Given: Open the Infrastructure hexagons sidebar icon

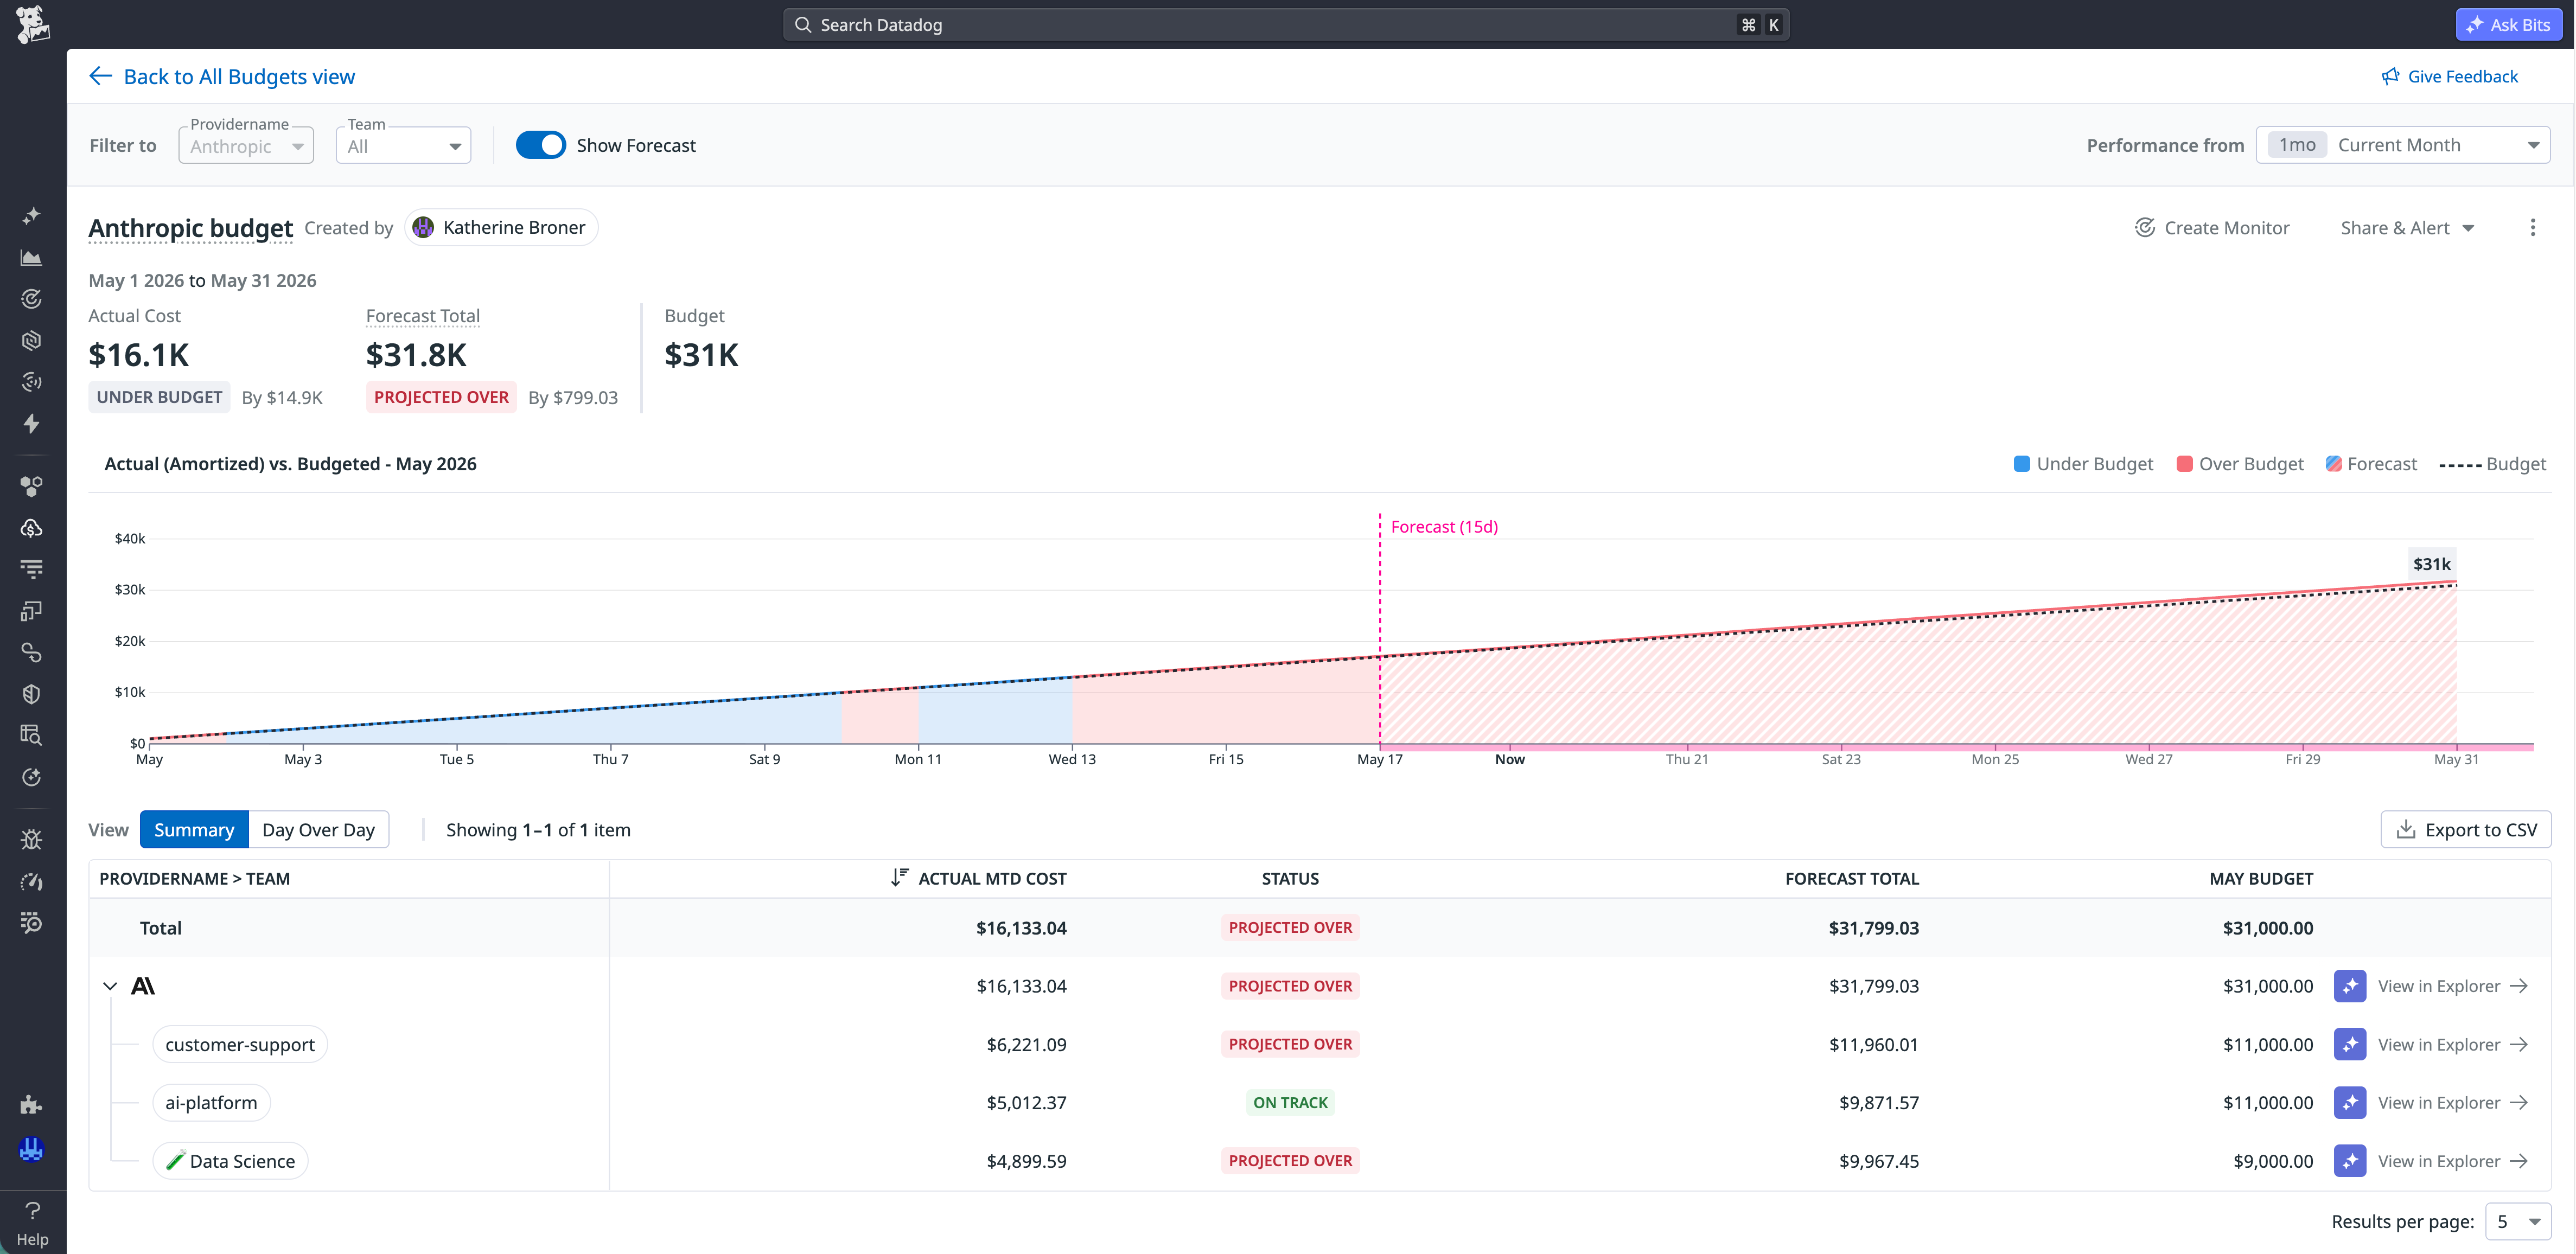Looking at the screenshot, I should [x=32, y=486].
